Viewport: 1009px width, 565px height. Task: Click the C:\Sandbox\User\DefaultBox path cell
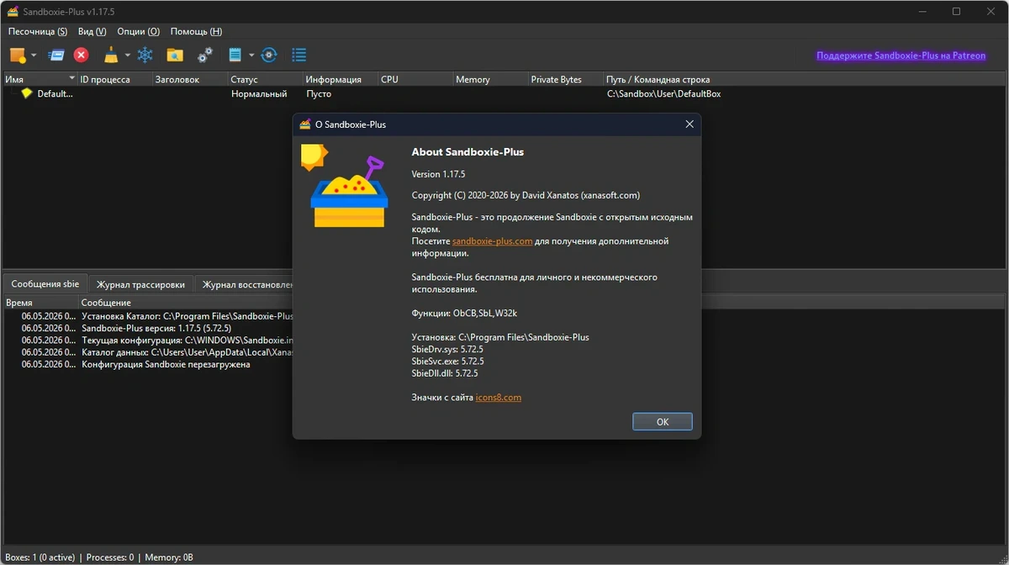(664, 93)
